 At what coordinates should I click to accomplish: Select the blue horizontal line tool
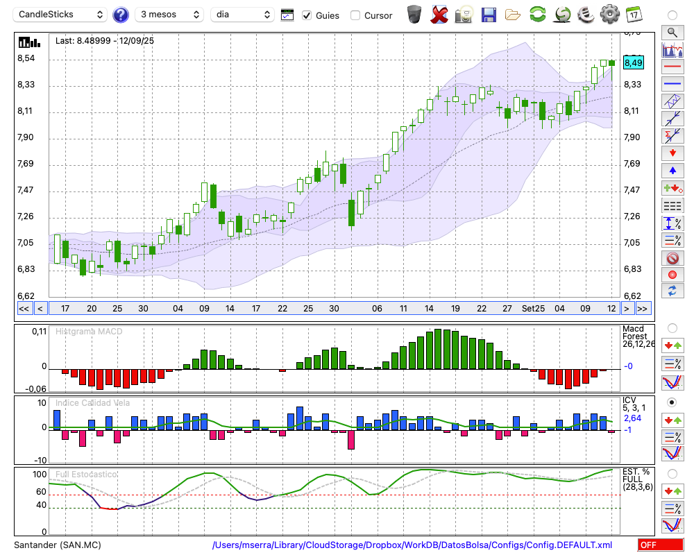672,84
